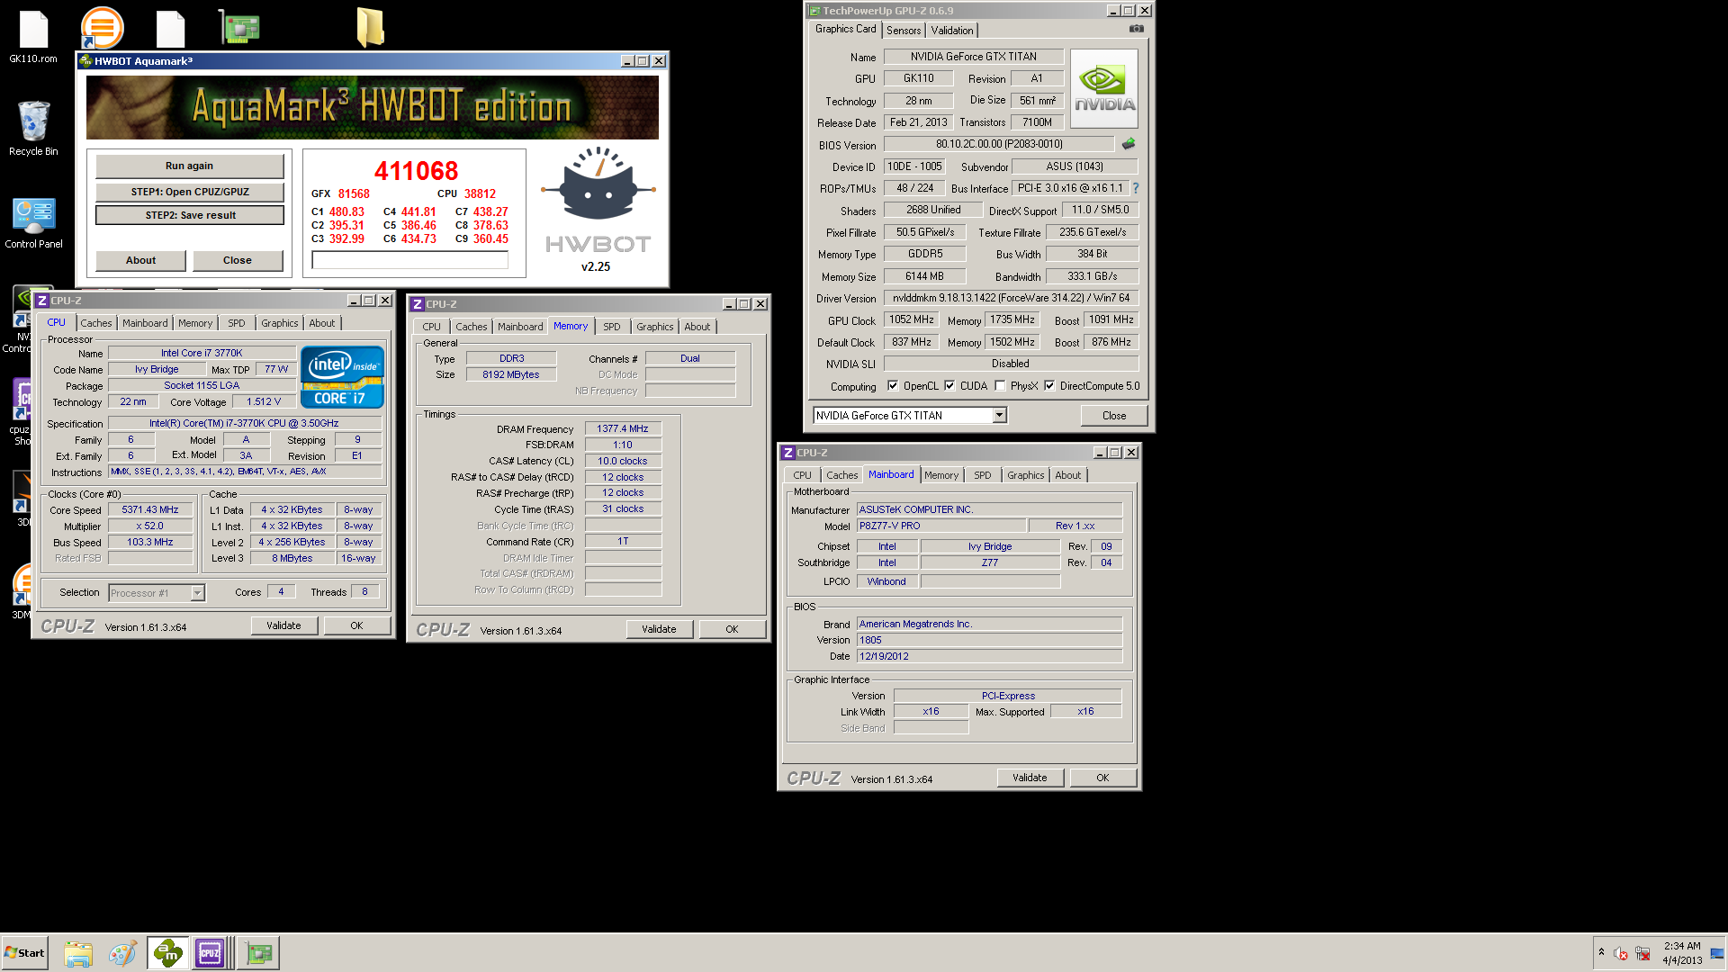
Task: Open the Paint icon in taskbar
Action: point(122,953)
